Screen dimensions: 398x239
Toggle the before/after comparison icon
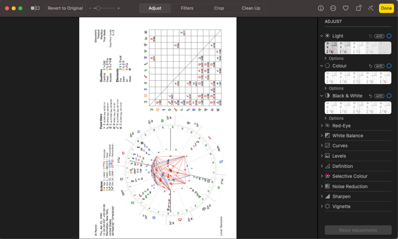coord(35,8)
